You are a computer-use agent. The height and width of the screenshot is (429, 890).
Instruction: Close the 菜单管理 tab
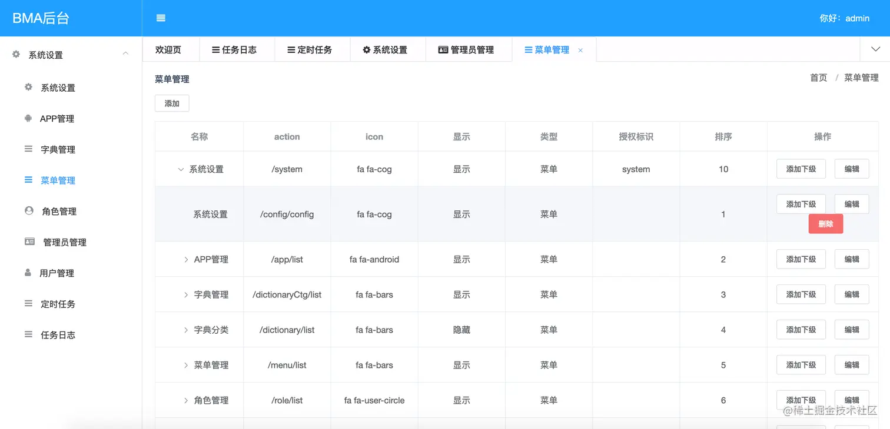[580, 50]
